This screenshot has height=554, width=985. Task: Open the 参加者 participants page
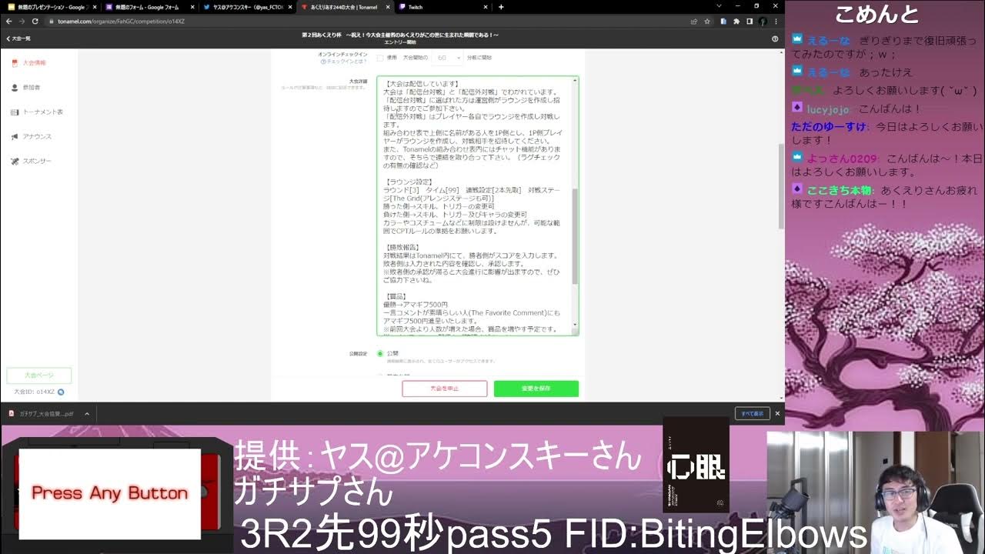(x=31, y=88)
